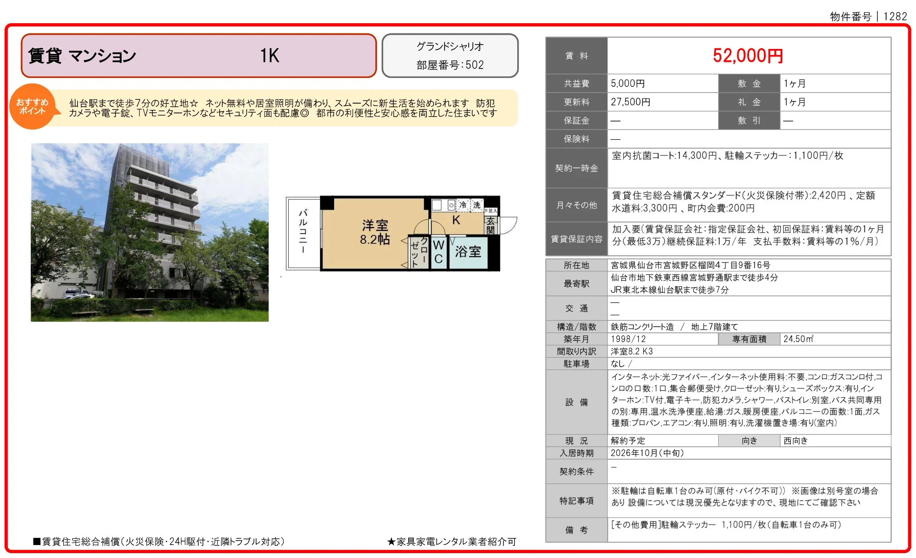This screenshot has width=916, height=558.
Task: Click the orange おすすめポイント badge
Action: coord(33,106)
